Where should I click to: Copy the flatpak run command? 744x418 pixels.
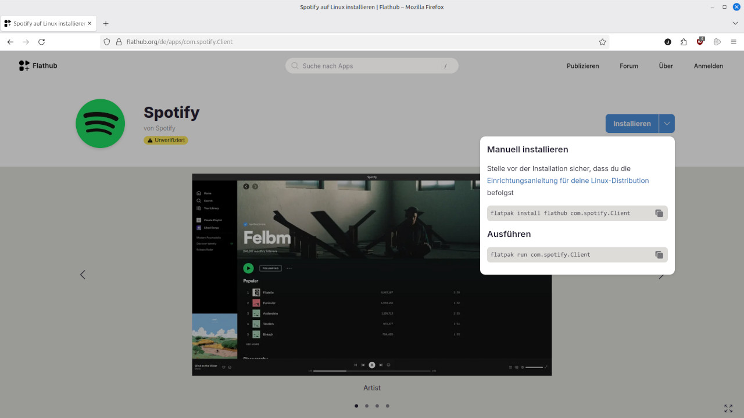659,255
